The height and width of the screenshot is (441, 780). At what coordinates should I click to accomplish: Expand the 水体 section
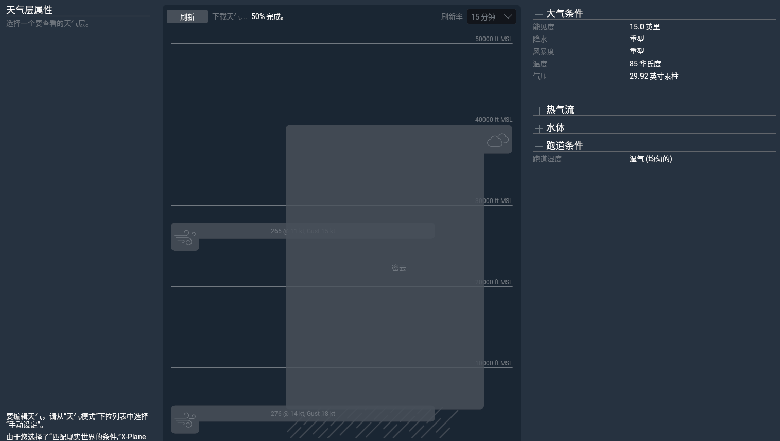tap(539, 128)
